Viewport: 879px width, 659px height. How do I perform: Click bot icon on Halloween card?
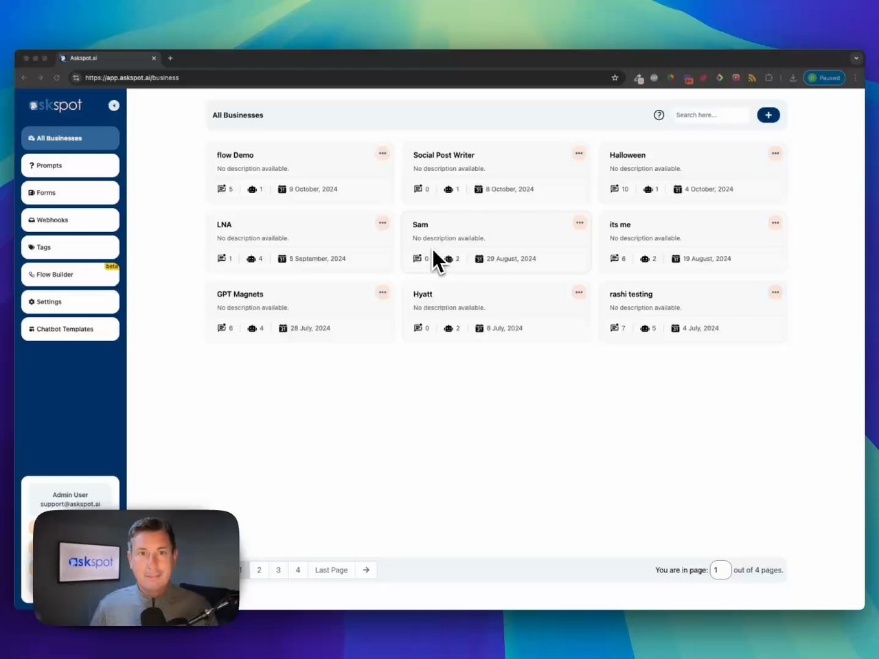648,189
